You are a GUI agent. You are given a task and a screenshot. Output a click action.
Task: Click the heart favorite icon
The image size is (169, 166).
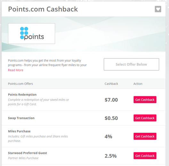[158, 9]
